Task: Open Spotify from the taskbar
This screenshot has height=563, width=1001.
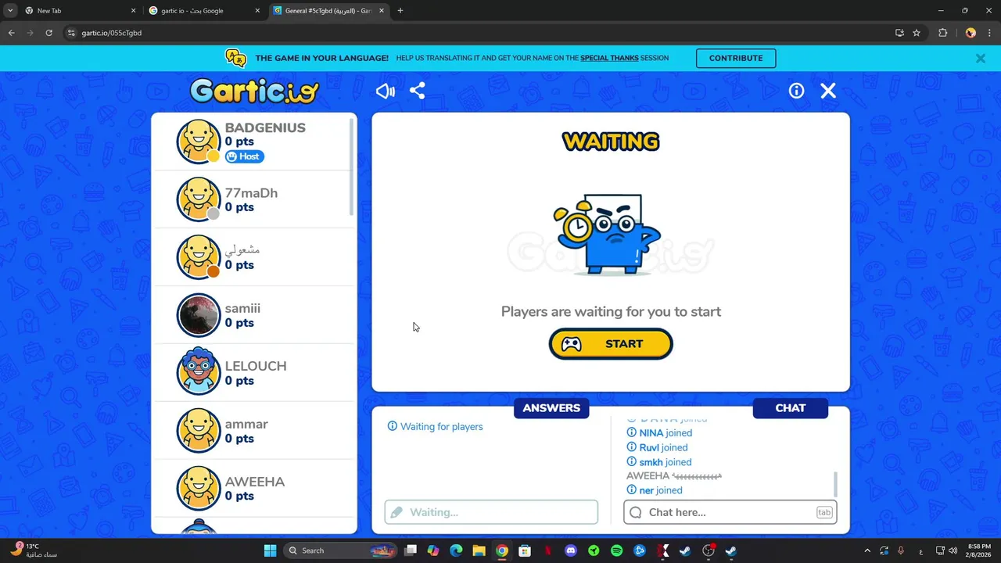Action: tap(616, 550)
